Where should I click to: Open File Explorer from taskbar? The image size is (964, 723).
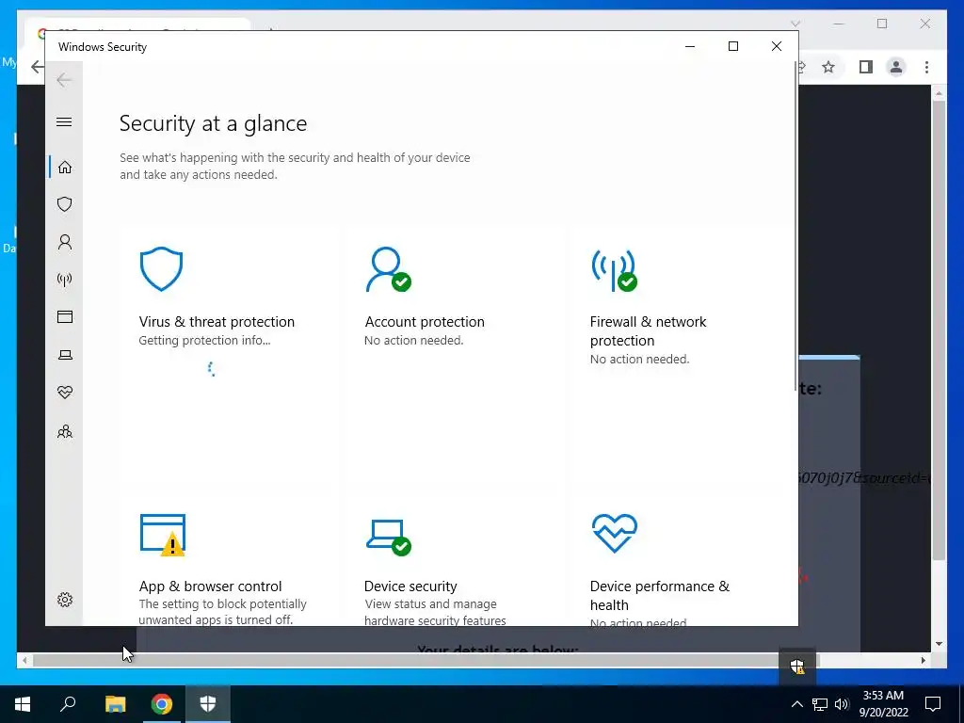(115, 704)
